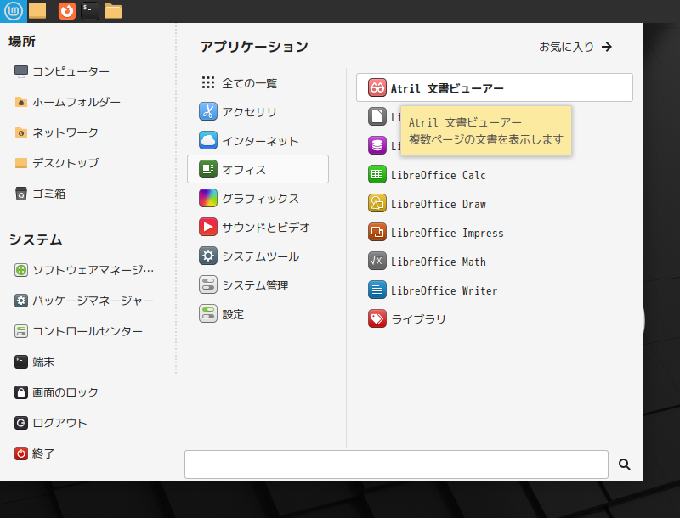Launch Atril document viewer icon
Screen dimensions: 680x518
click(x=377, y=87)
